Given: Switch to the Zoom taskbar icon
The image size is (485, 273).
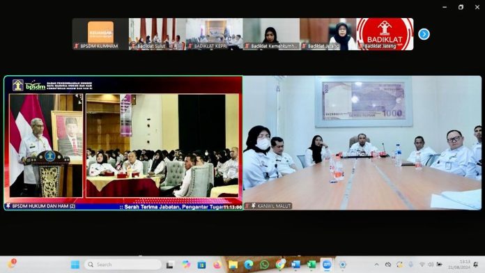Looking at the screenshot, I should coord(327,265).
